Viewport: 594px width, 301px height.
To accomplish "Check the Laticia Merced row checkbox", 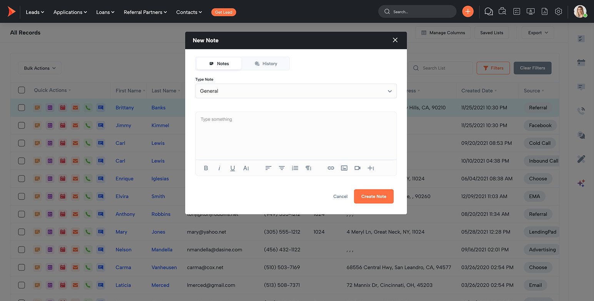I will tap(22, 285).
